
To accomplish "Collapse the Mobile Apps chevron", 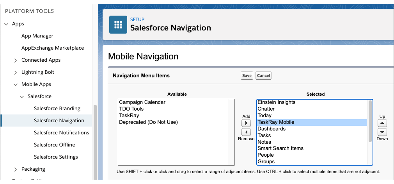I will tap(16, 84).
